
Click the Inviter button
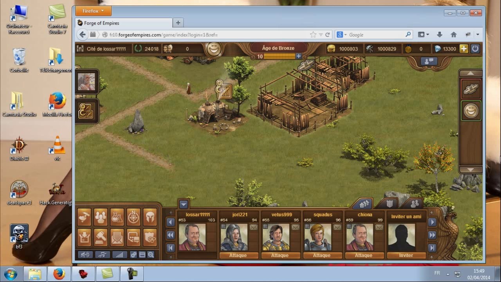coord(406,255)
